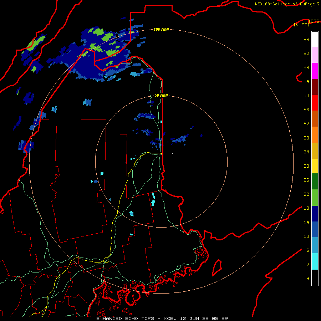Click the '6' legend value

pos(308,250)
